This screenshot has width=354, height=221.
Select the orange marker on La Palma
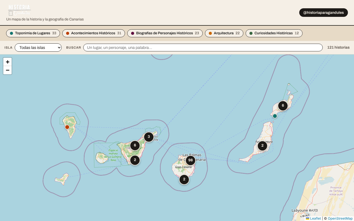pos(67,127)
